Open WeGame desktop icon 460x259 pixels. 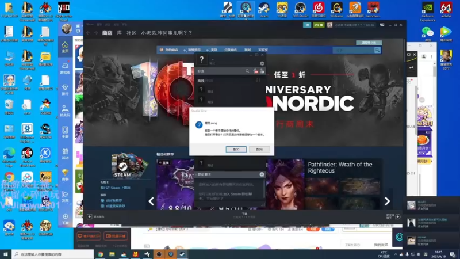(x=336, y=9)
